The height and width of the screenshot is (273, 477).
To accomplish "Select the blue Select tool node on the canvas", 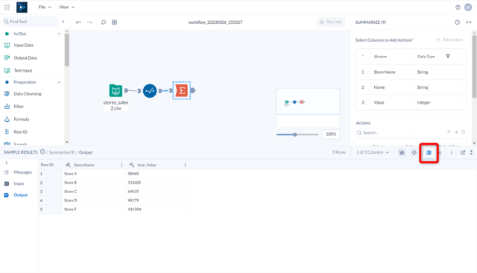I will (x=150, y=91).
